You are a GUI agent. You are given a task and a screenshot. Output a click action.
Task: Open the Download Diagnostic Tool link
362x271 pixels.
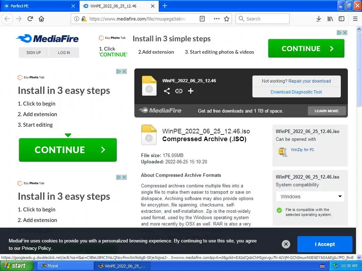click(x=296, y=92)
